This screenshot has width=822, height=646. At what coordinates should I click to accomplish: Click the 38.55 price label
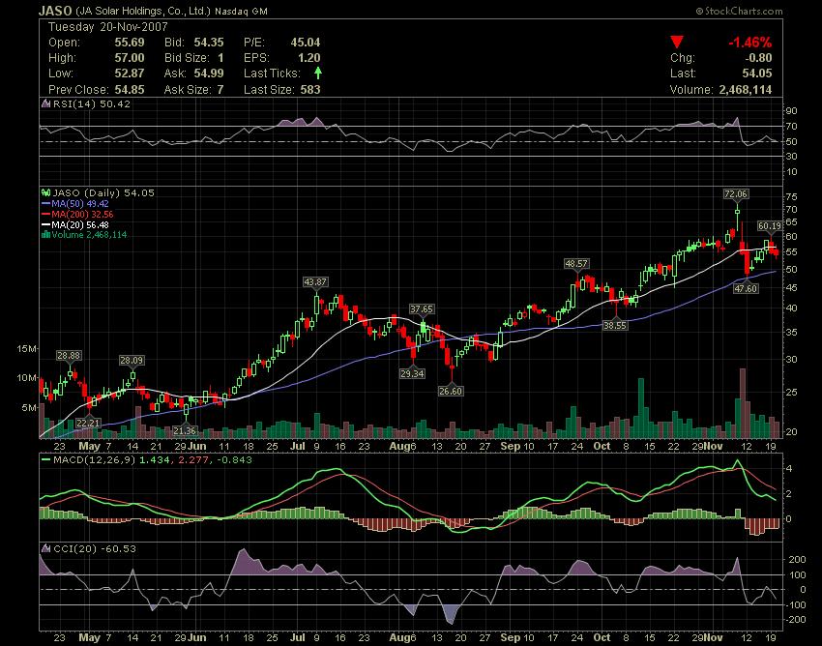point(615,325)
